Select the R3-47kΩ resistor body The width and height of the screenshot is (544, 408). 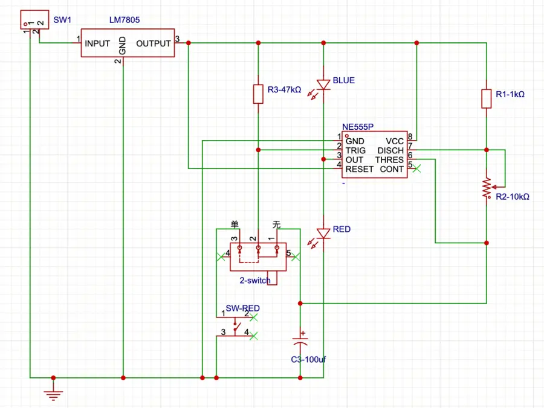(x=258, y=94)
